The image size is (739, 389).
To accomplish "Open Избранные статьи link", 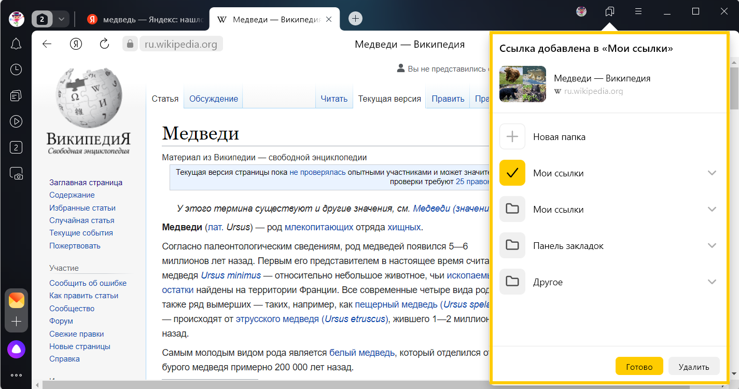I will click(82, 208).
